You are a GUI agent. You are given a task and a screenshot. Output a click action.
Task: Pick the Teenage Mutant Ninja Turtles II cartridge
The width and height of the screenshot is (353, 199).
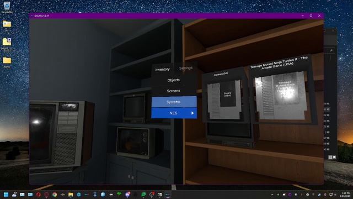[281, 96]
